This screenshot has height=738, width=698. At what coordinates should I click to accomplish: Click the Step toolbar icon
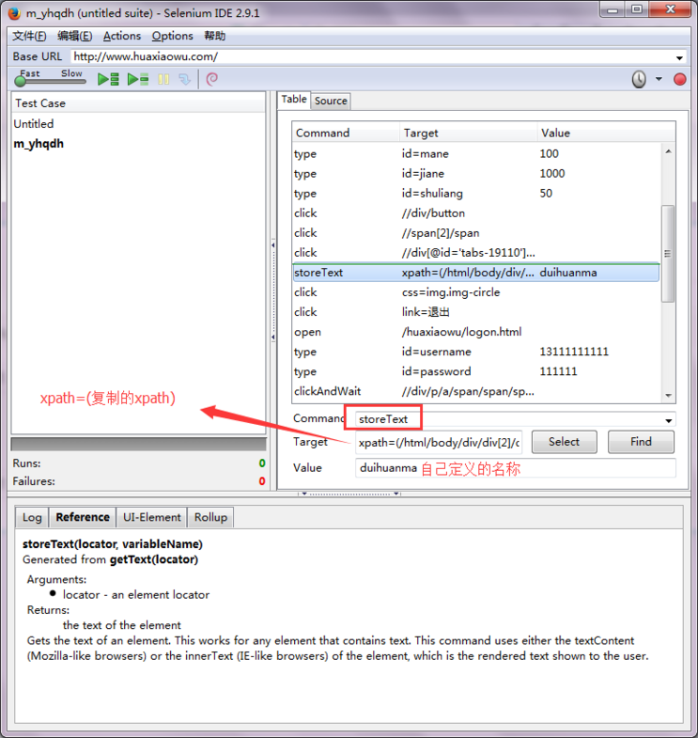(x=185, y=79)
